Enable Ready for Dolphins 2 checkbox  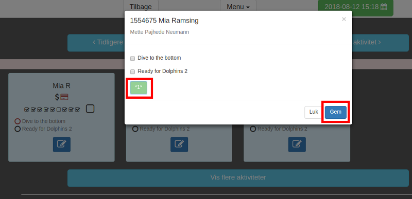(133, 72)
